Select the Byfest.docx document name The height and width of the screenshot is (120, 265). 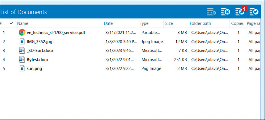(37, 60)
